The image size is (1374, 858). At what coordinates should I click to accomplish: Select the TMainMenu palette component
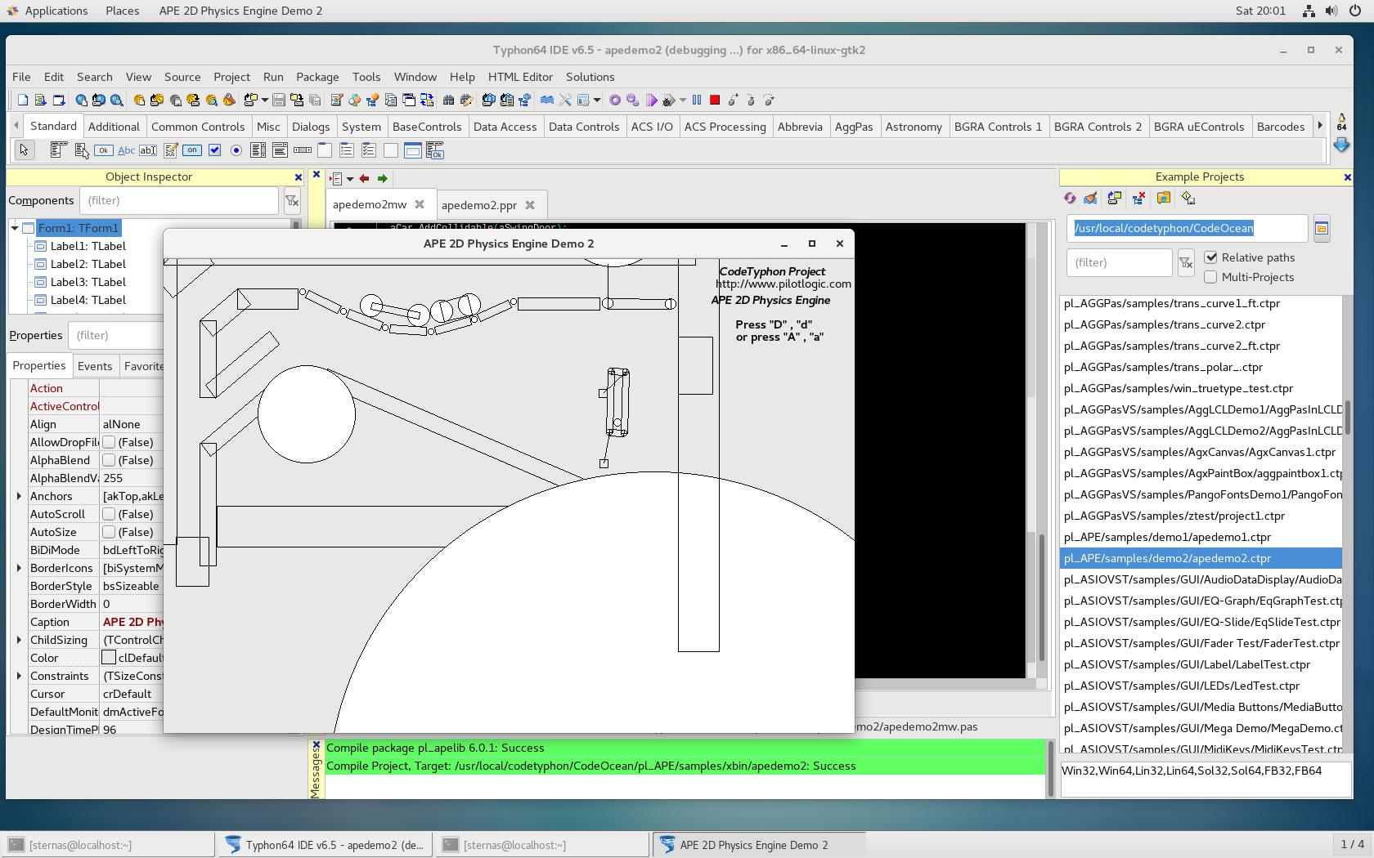coord(58,150)
